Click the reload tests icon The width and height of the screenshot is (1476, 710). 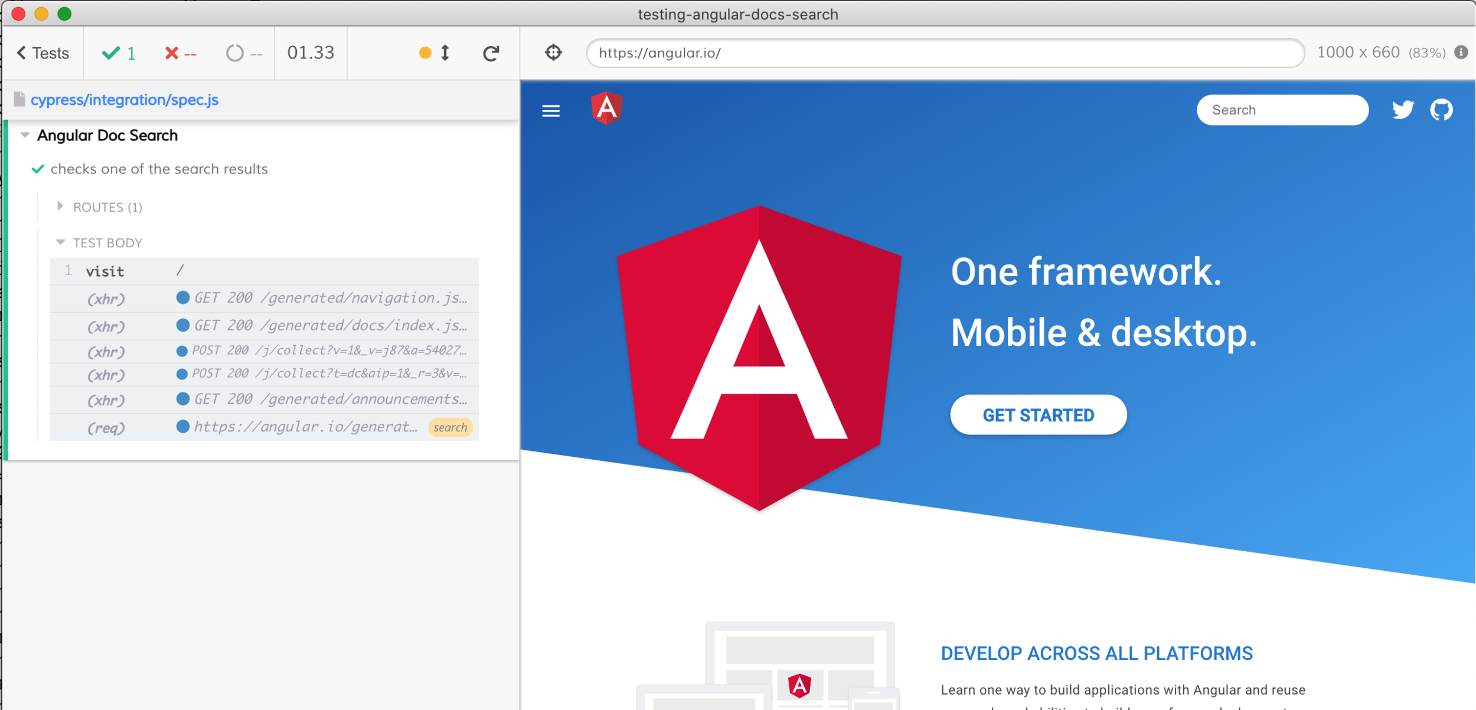click(491, 53)
